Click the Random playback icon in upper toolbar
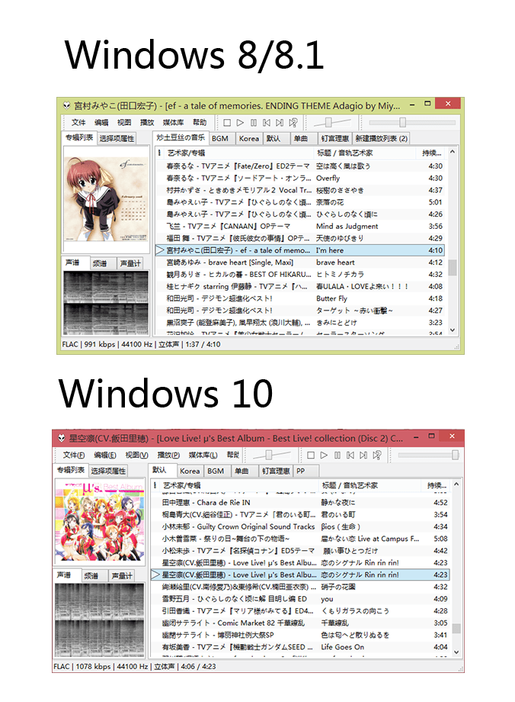Image resolution: width=515 pixels, height=702 pixels. 293,122
